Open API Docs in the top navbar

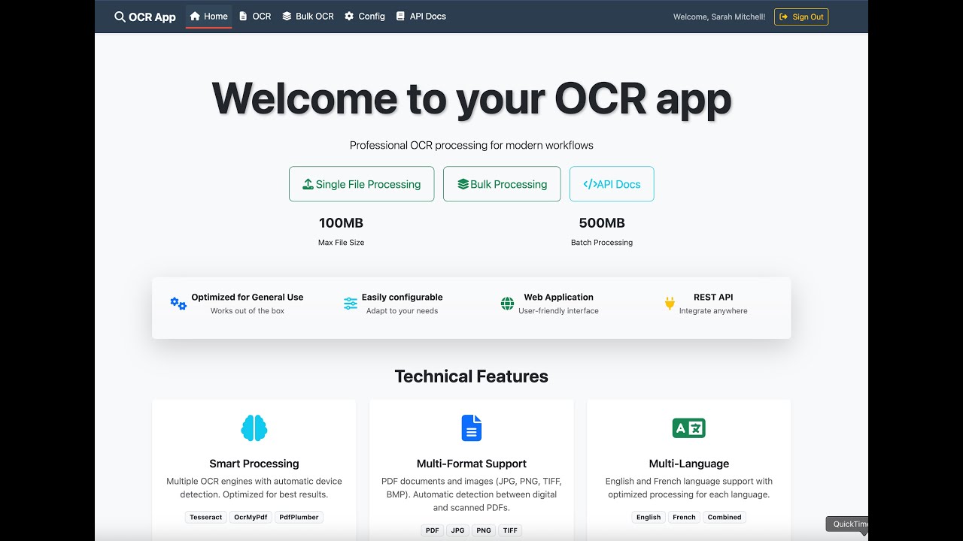[x=421, y=17]
